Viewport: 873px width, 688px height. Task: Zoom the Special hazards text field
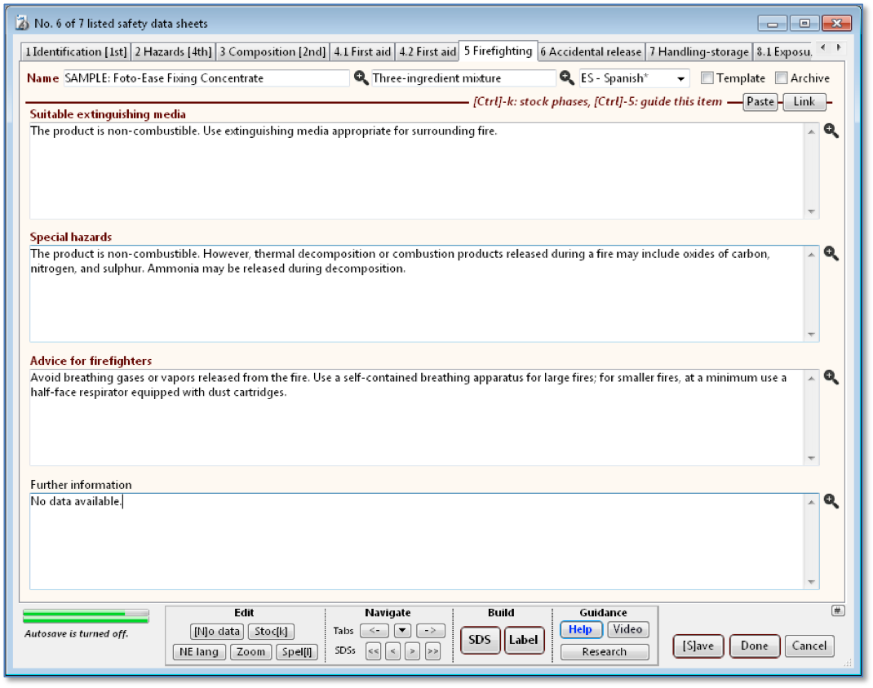pyautogui.click(x=831, y=254)
